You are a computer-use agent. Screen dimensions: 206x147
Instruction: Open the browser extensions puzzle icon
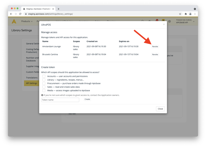186,14
